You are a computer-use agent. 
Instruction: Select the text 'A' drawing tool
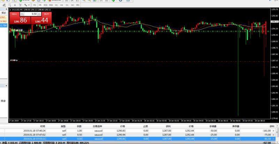[x=15, y=5]
